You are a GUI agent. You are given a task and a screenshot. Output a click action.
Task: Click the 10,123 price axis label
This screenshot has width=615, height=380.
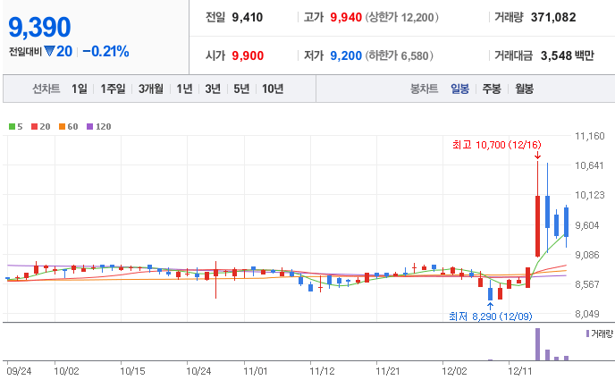point(589,195)
